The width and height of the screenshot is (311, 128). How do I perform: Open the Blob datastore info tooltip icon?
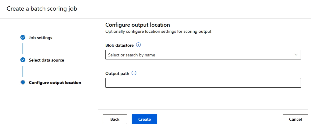pos(139,45)
